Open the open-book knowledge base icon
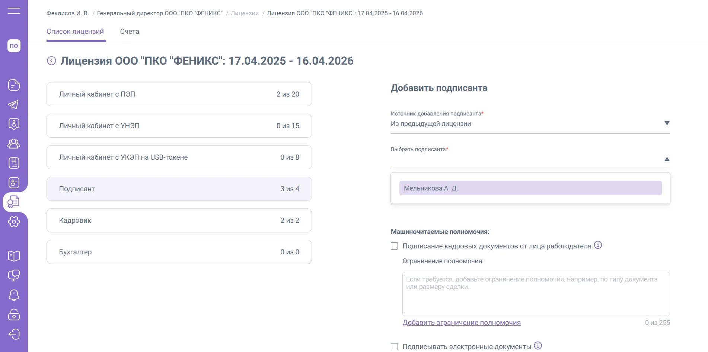Screen dimensions: 708x352 click(x=14, y=256)
